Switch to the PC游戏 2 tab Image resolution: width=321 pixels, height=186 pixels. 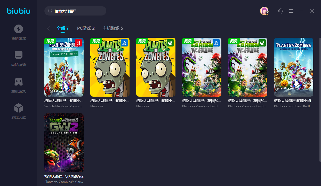pyautogui.click(x=86, y=28)
